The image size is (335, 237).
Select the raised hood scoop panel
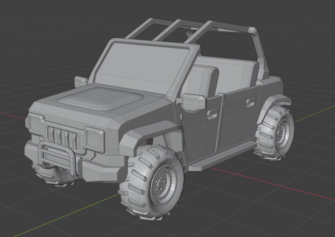tap(100, 98)
